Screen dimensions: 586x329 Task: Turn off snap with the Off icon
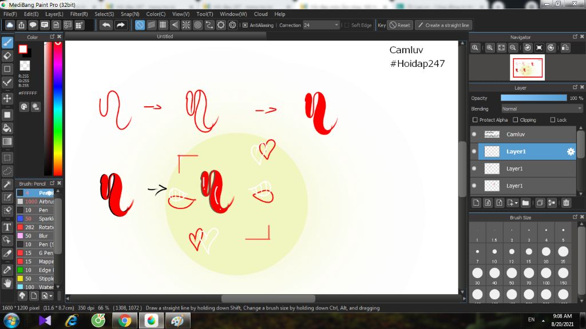(140, 25)
